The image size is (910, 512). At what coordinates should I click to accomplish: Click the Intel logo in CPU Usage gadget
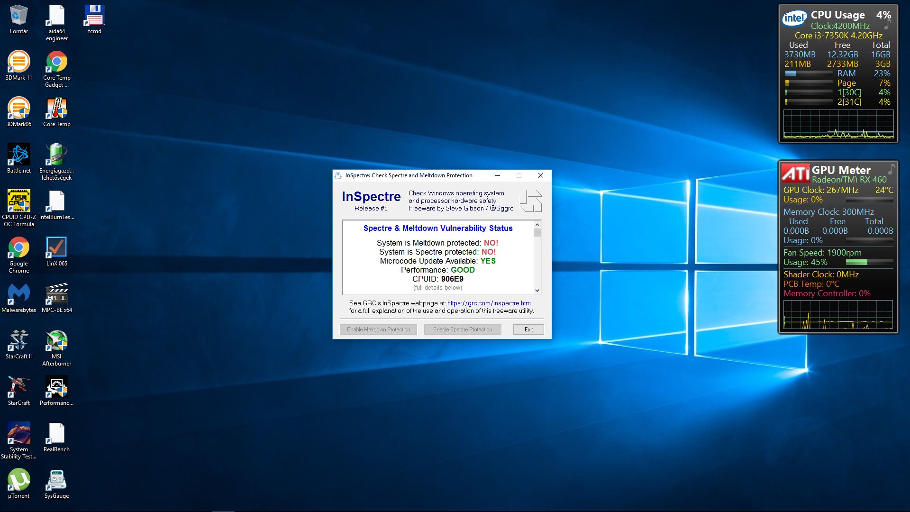point(794,18)
